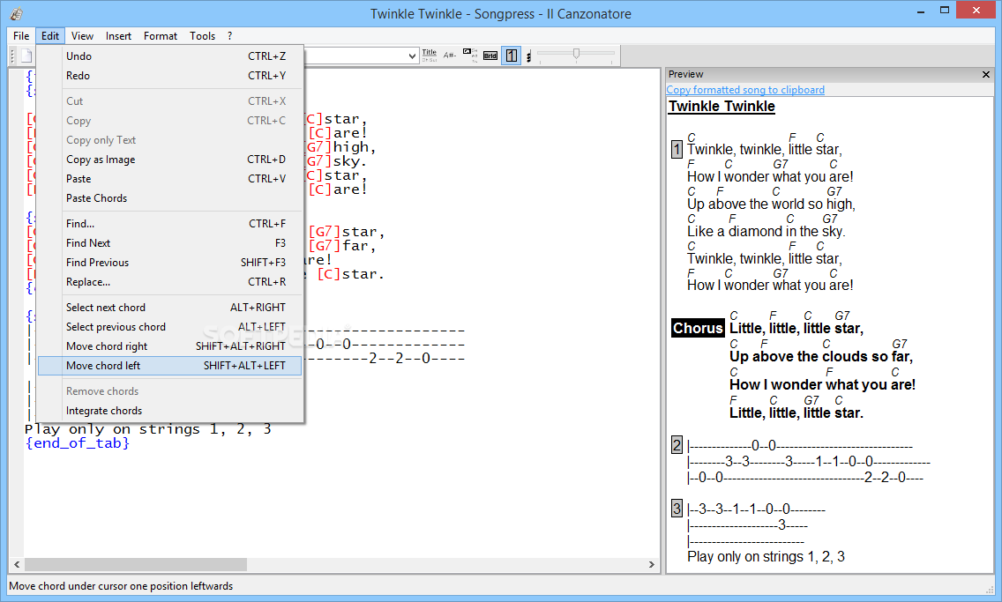Viewport: 1002px width, 602px height.
Task: Choose Redo from Edit menu
Action: pos(170,75)
